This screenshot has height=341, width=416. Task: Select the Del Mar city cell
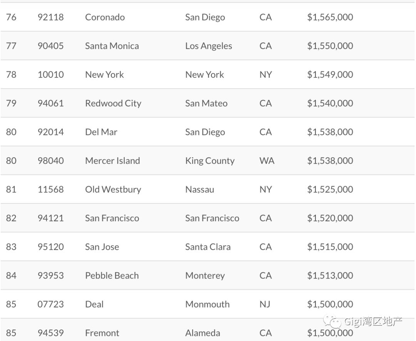(101, 132)
